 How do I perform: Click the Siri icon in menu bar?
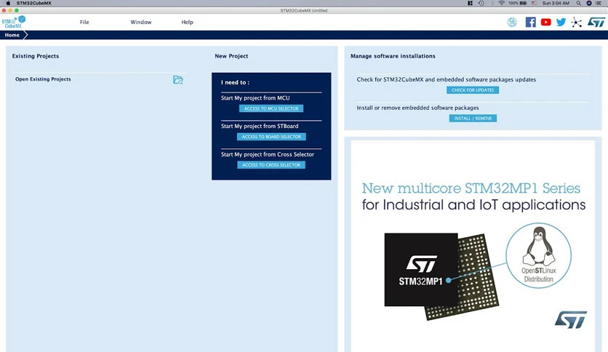pyautogui.click(x=588, y=3)
